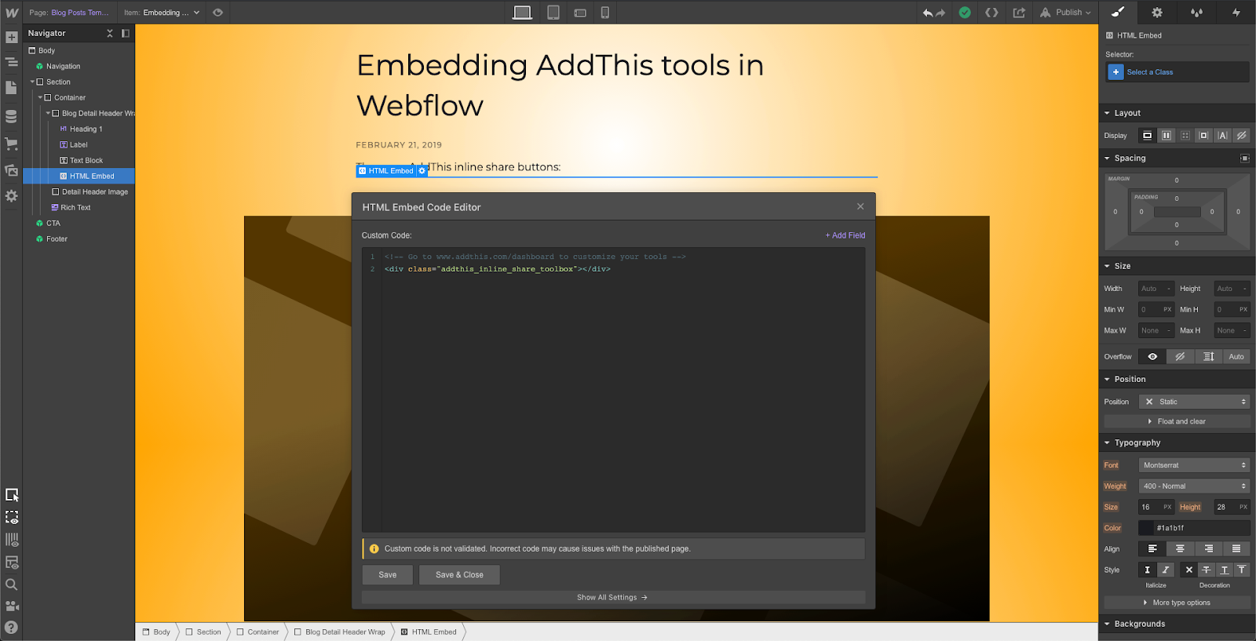Set overflow to Visible

point(1152,357)
